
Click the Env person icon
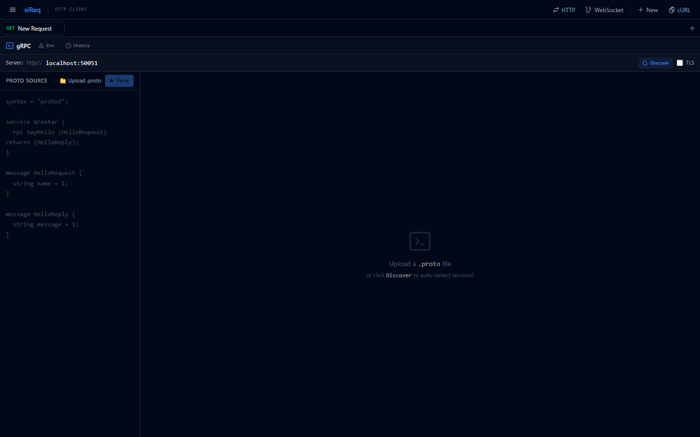(41, 46)
